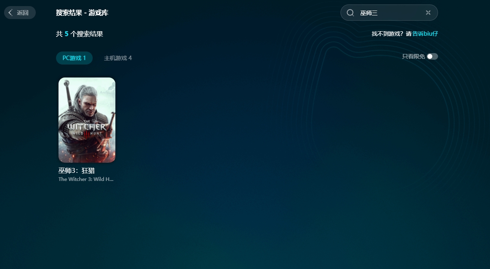Click the 共 5 个搜索结果 count text

[x=80, y=34]
